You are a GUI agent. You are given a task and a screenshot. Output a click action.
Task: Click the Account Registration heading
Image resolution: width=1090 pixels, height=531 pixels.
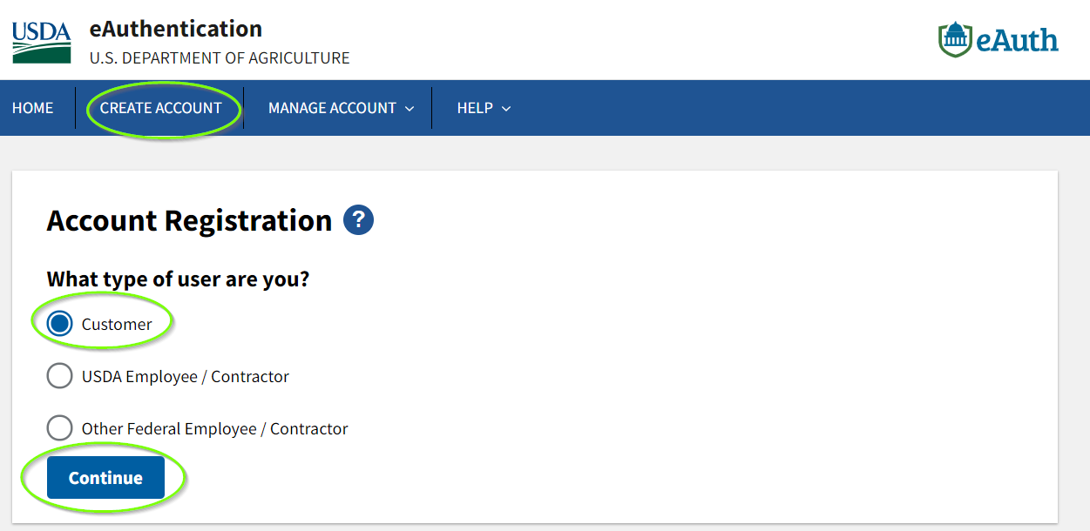tap(189, 220)
